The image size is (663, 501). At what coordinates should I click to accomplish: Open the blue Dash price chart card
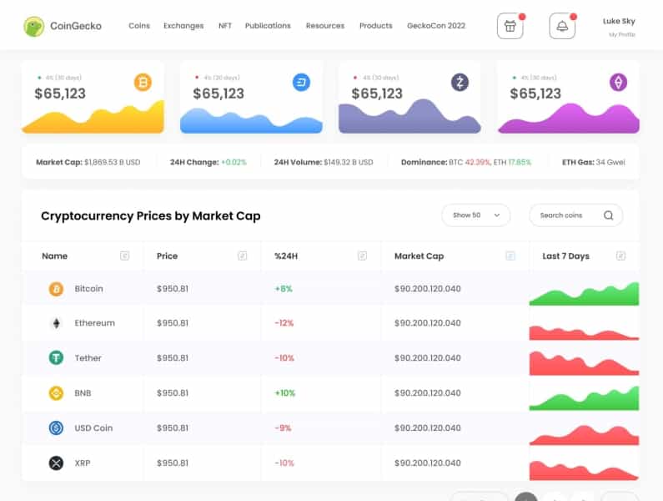(x=251, y=97)
